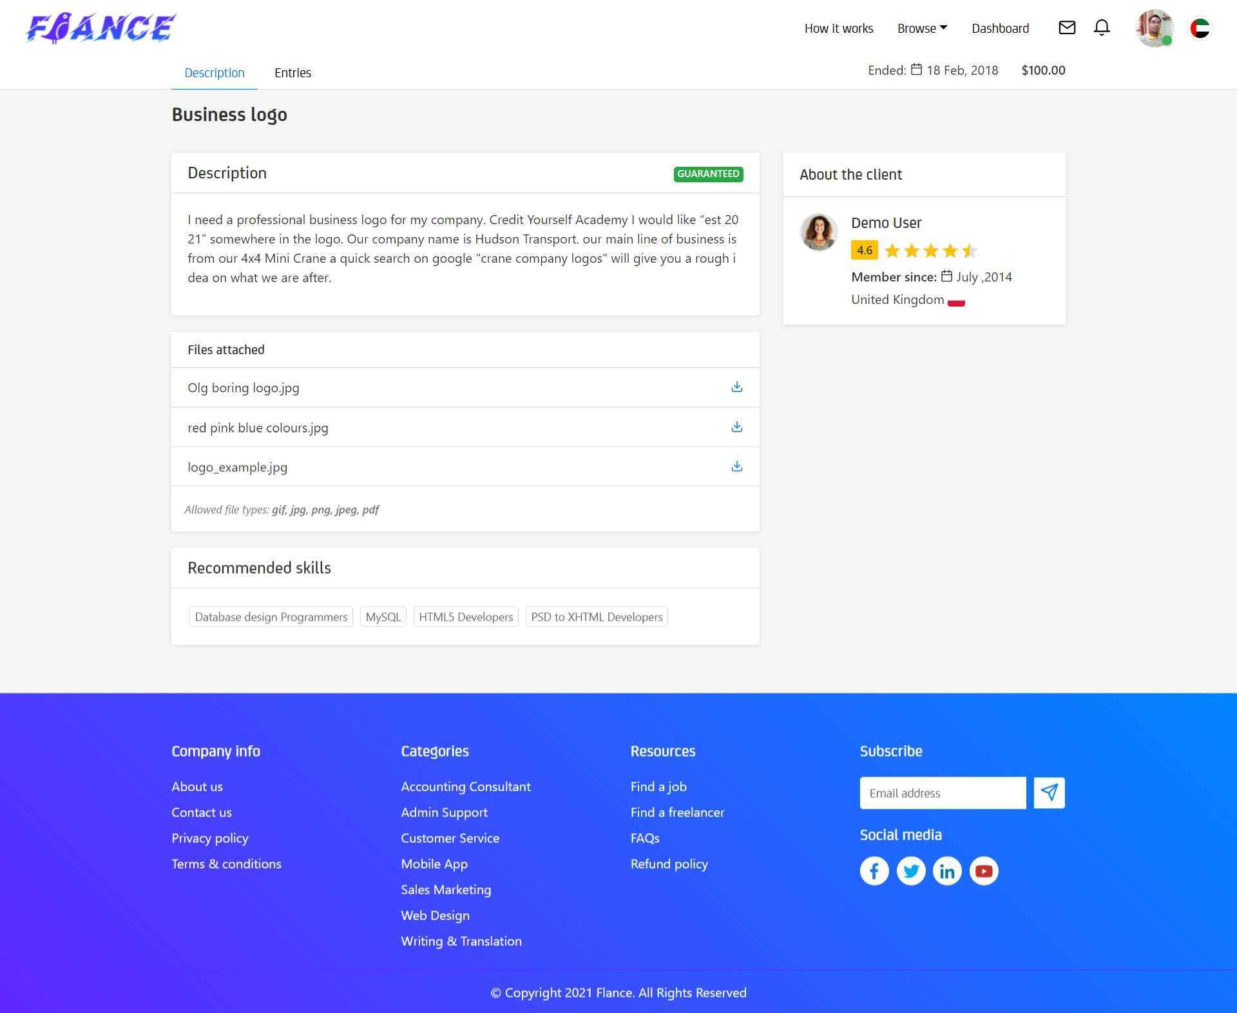Download red pink blue colours.jpg

point(736,427)
